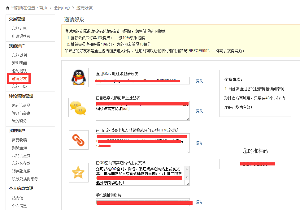Click the scroll-up arrow in the QQ空间 article textarea
This screenshot has height=210, width=300.
[187, 169]
